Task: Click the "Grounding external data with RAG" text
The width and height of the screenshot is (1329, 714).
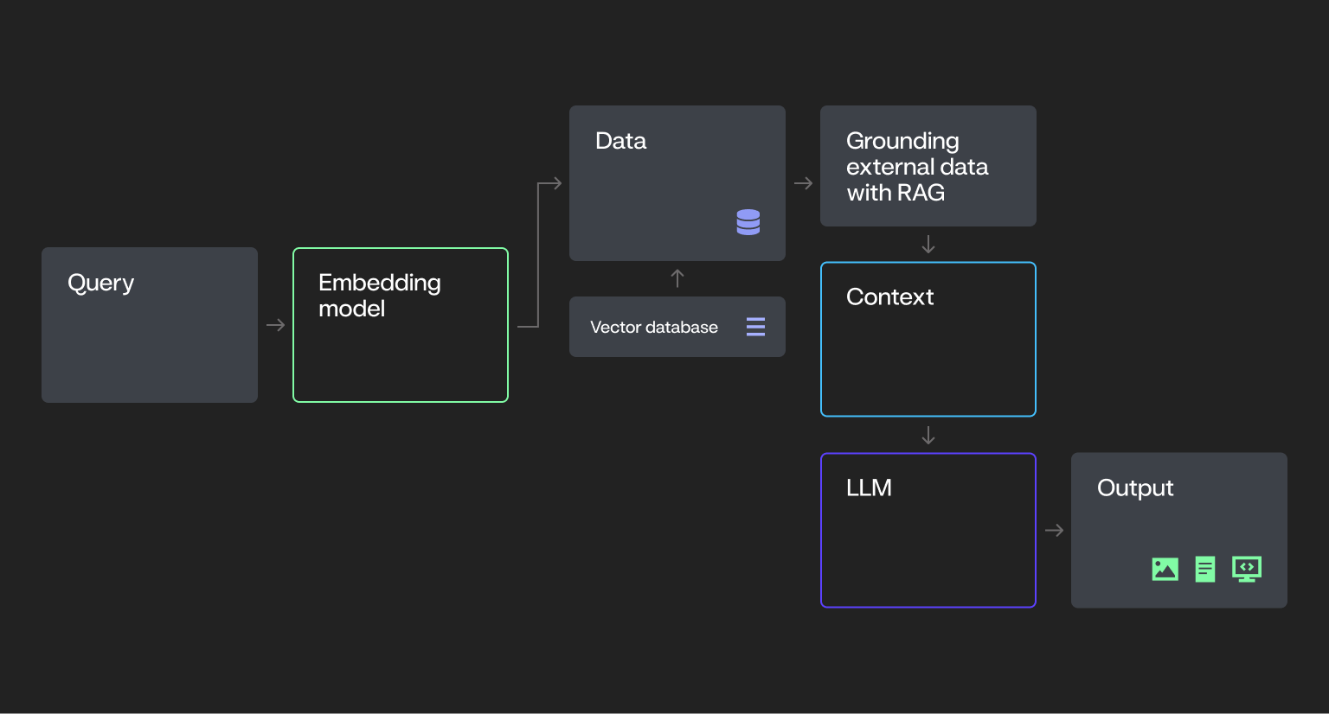Action: (x=917, y=167)
